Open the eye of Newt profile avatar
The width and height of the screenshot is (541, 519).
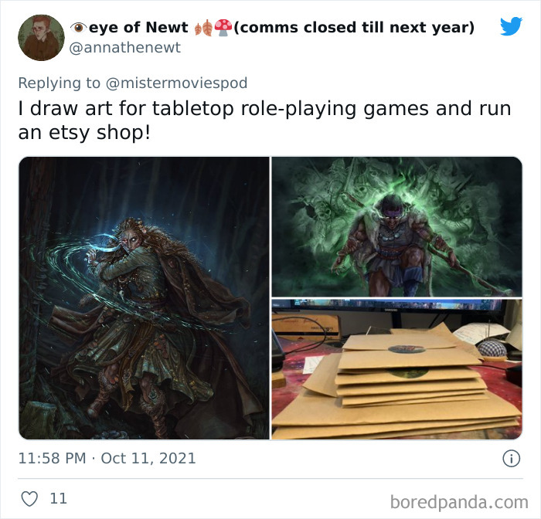tap(41, 38)
